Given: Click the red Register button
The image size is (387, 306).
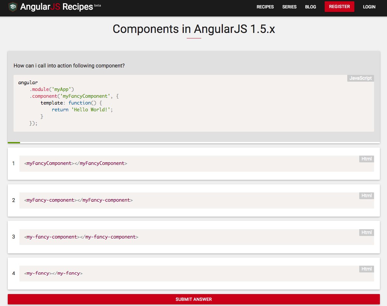Looking at the screenshot, I should (340, 7).
